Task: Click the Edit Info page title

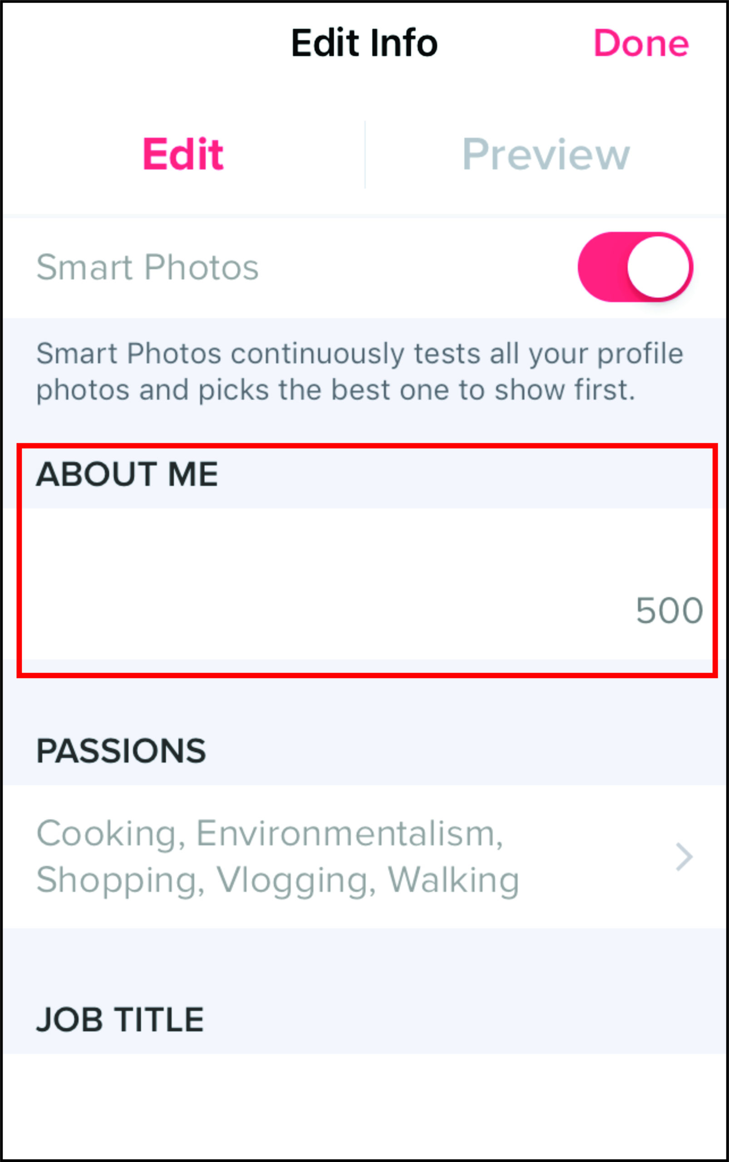Action: click(x=364, y=44)
